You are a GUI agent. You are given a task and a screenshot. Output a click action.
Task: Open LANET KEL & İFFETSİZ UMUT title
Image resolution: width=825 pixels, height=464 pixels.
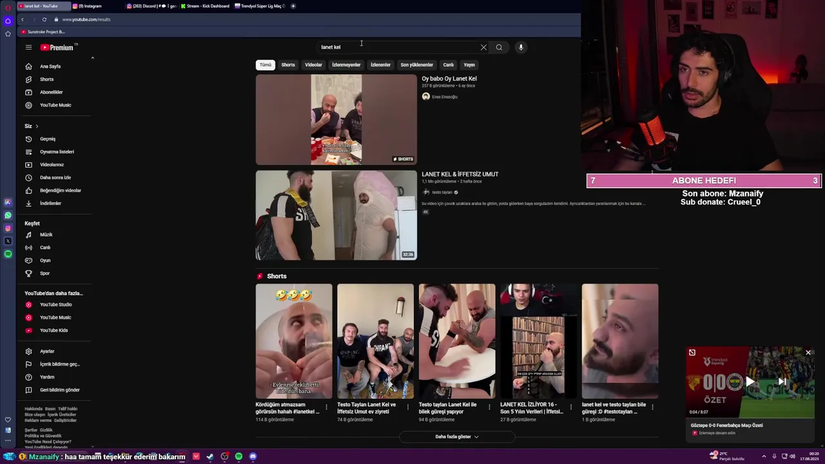pyautogui.click(x=460, y=174)
